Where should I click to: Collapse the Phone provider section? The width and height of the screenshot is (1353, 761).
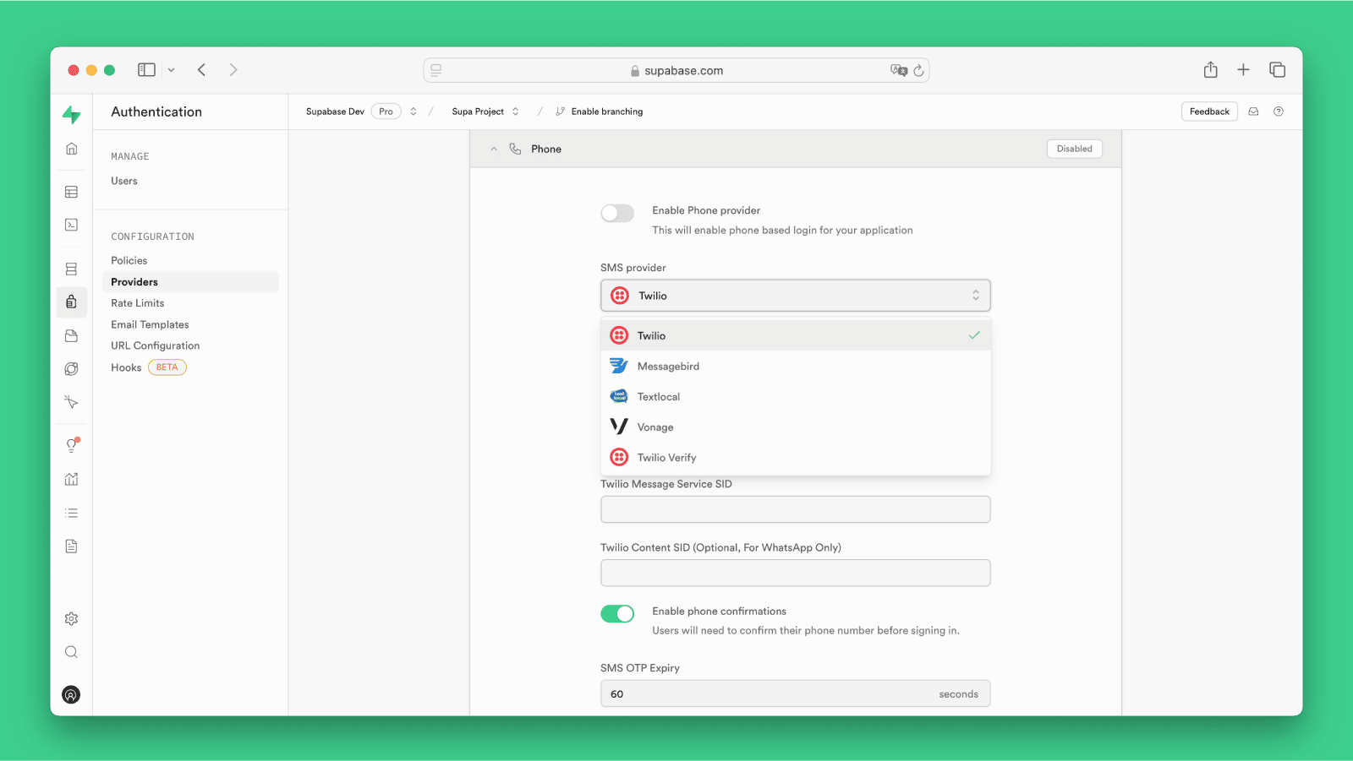click(494, 149)
